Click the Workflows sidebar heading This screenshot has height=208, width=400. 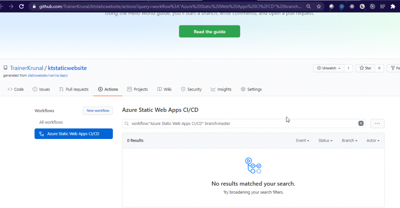coord(45,110)
